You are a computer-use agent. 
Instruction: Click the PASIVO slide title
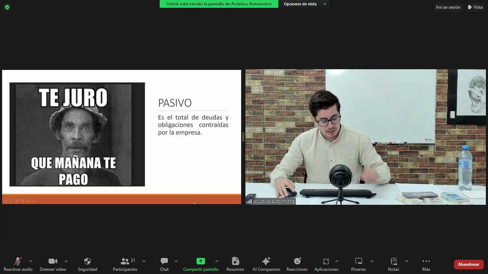point(175,103)
